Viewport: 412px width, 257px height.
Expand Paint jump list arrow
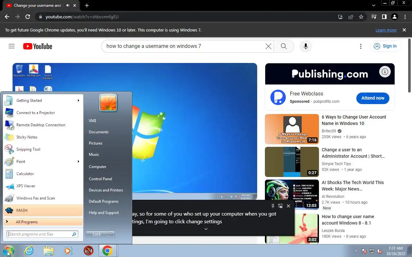click(78, 162)
